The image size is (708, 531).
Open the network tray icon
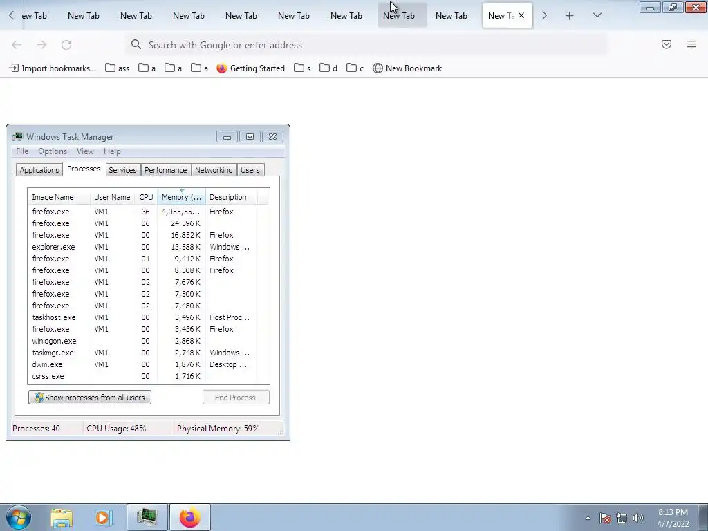(x=622, y=518)
